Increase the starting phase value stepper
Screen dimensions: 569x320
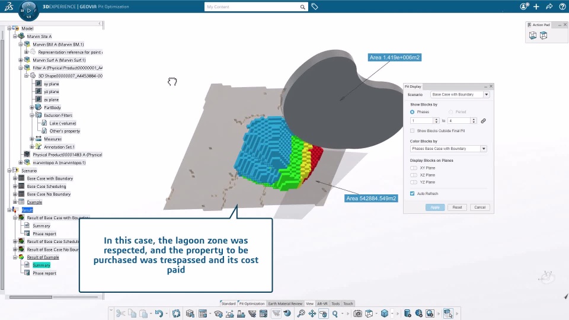pos(437,119)
